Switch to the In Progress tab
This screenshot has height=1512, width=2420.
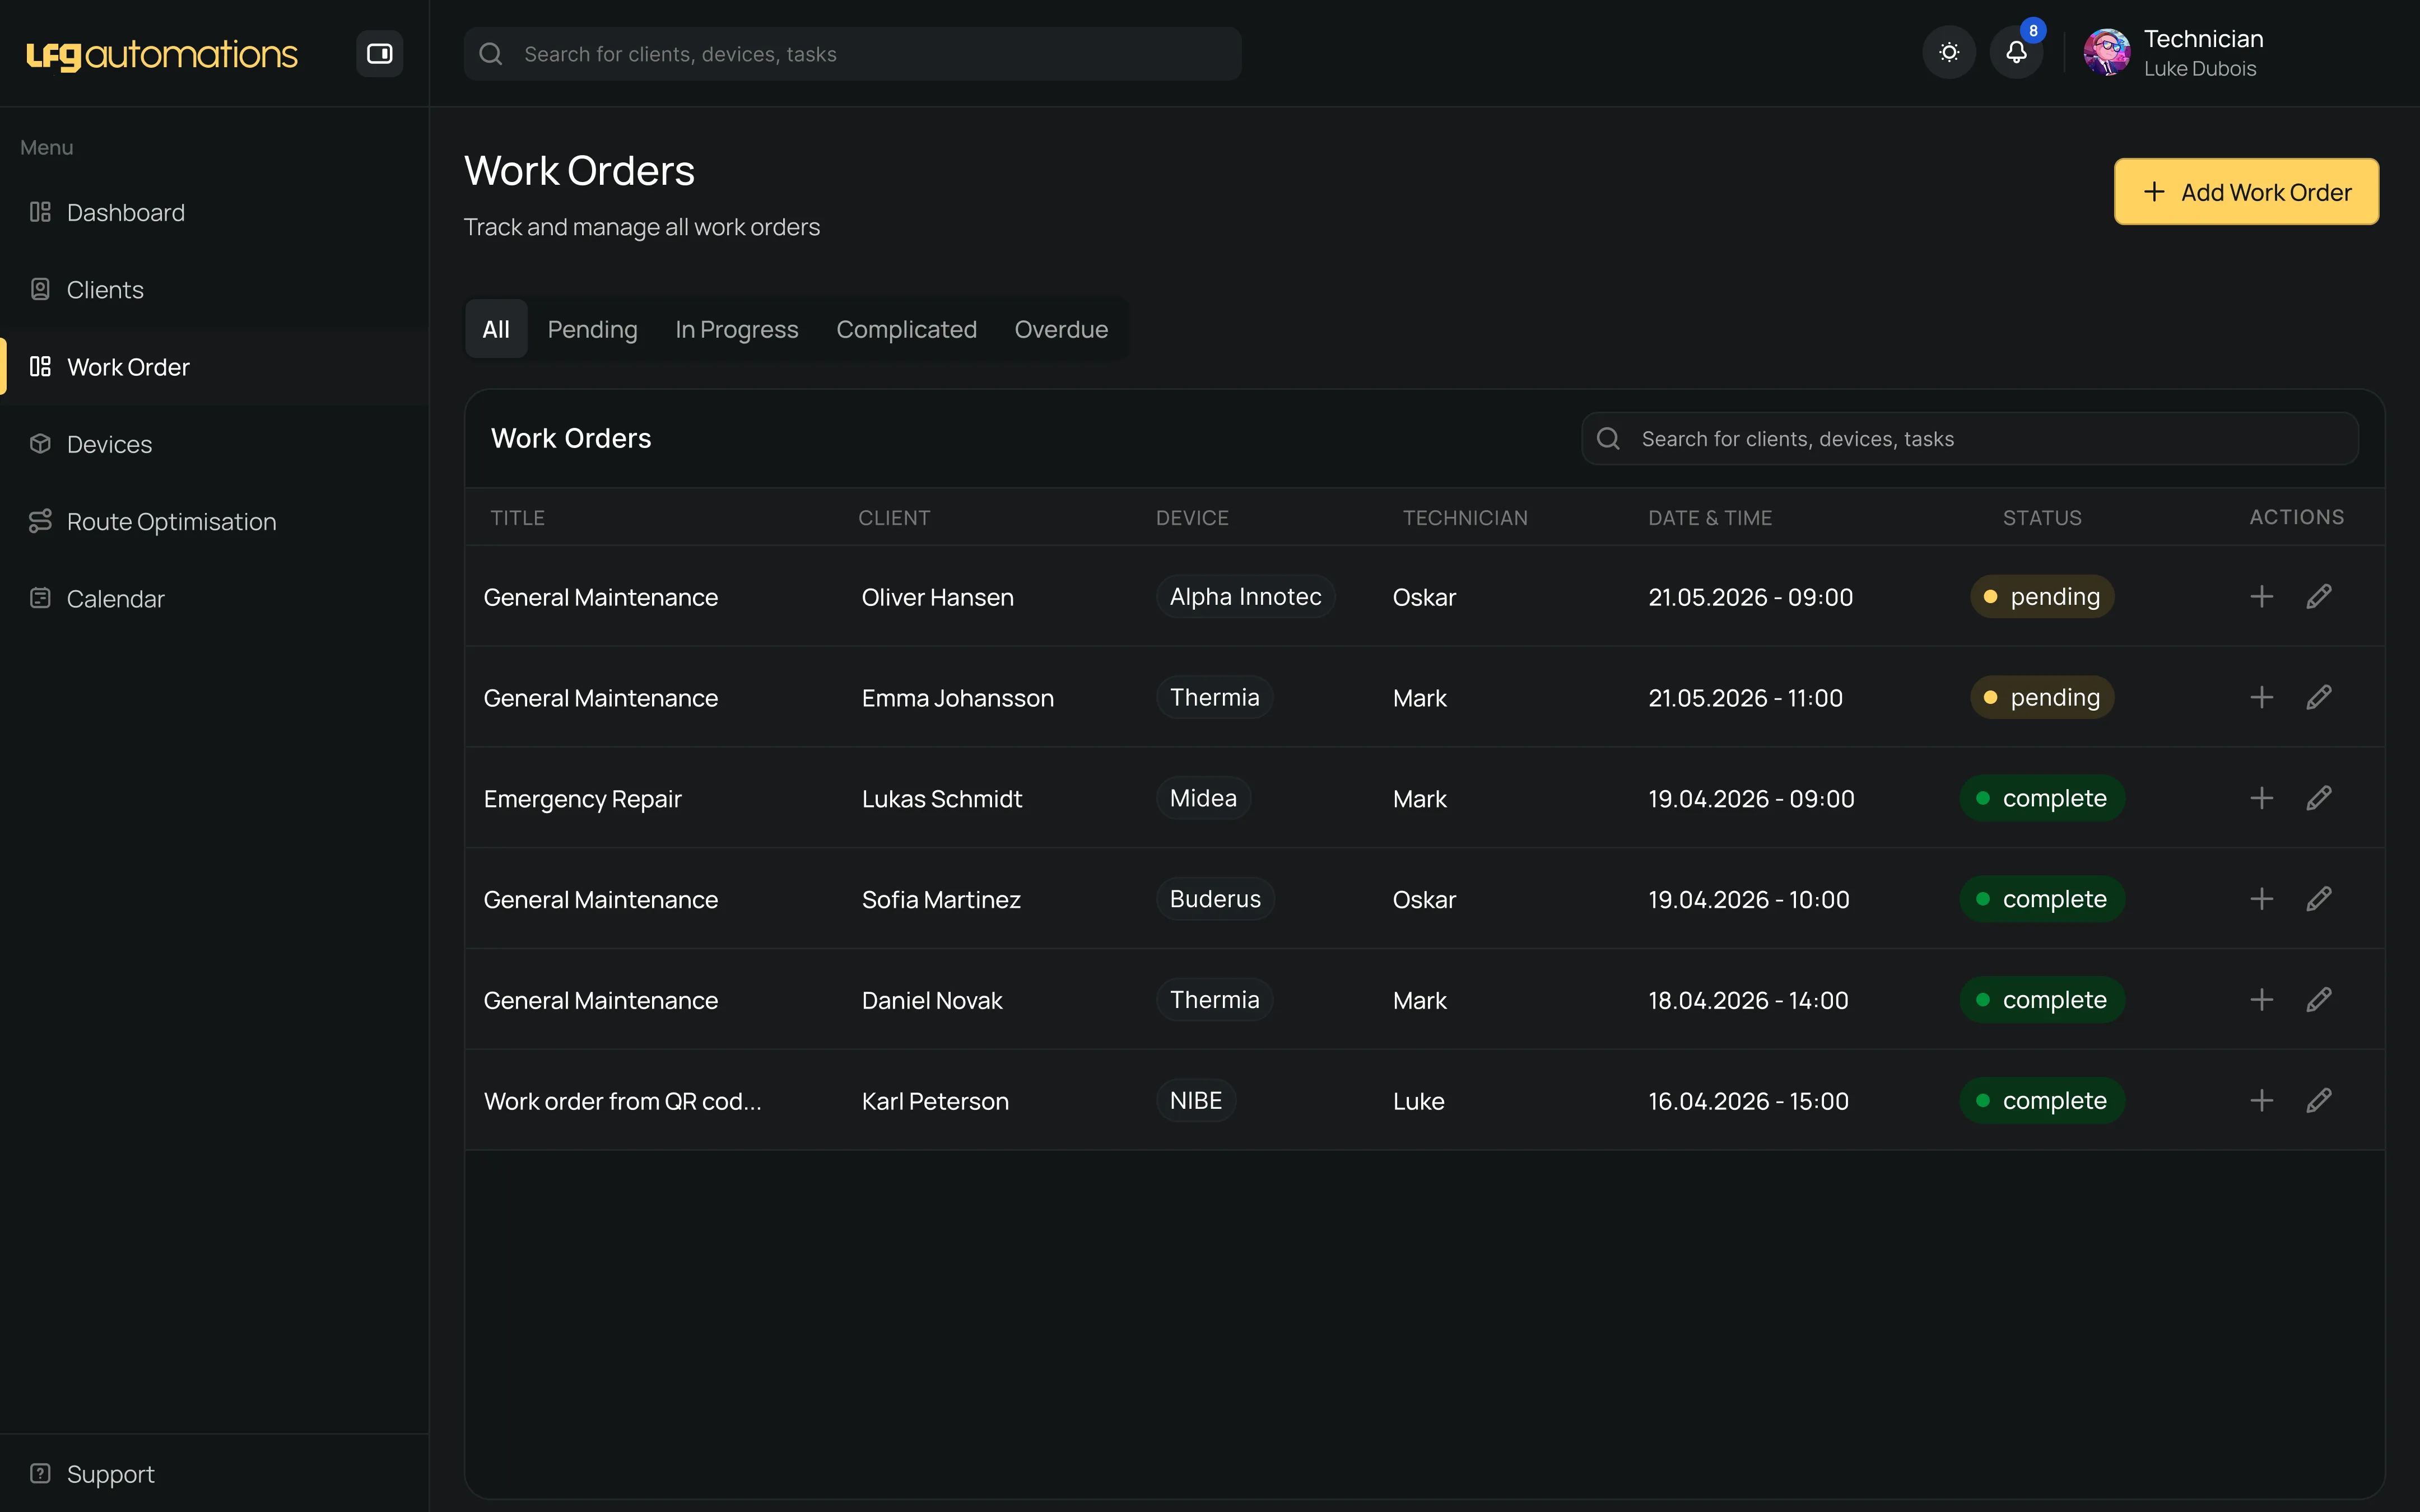click(x=736, y=329)
